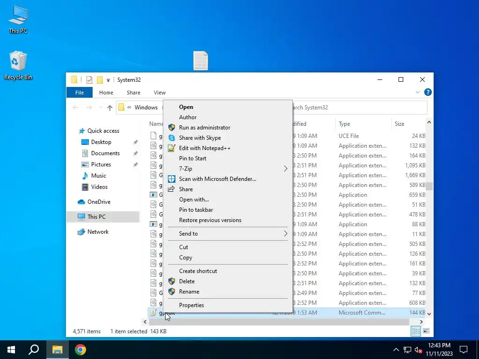Click the Search System32 field
Screen dimensions: 479x359
360,108
